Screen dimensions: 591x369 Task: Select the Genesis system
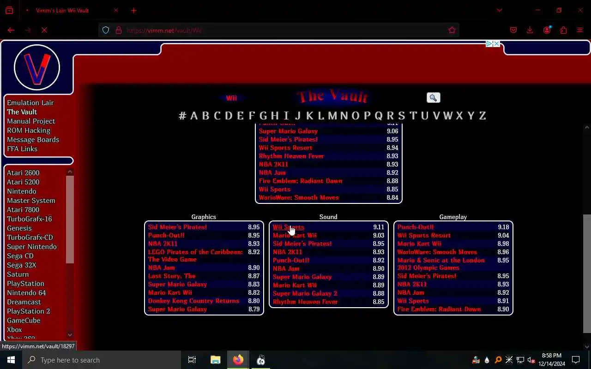tap(19, 228)
